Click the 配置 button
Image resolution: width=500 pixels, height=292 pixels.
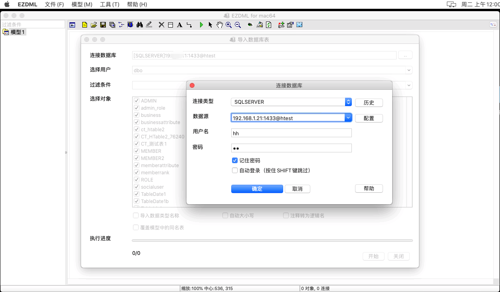(369, 118)
